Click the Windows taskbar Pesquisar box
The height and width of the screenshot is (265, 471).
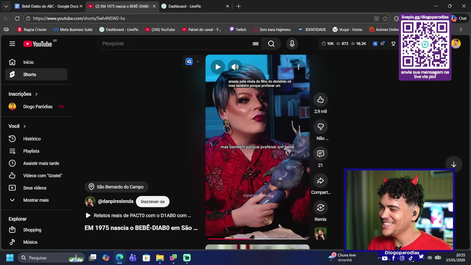click(52, 258)
